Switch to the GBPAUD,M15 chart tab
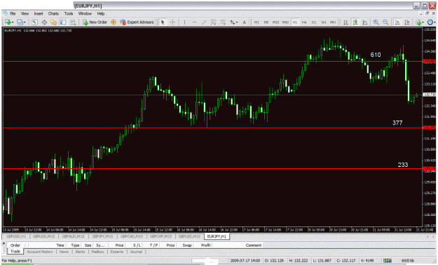 tap(73, 236)
